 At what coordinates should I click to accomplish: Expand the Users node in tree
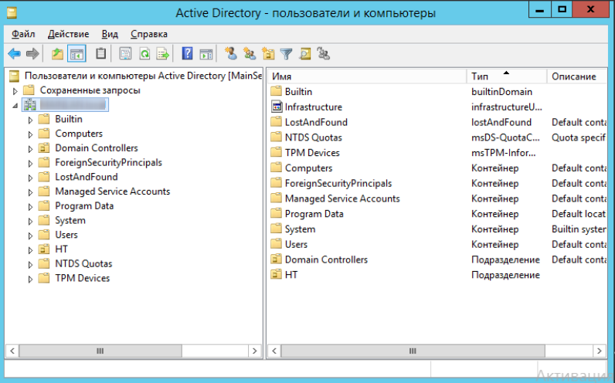[31, 236]
